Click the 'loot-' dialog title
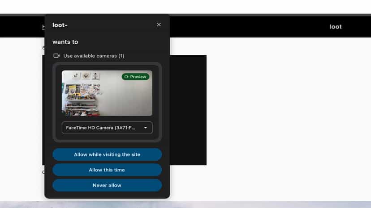This screenshot has width=371, height=208. [60, 25]
